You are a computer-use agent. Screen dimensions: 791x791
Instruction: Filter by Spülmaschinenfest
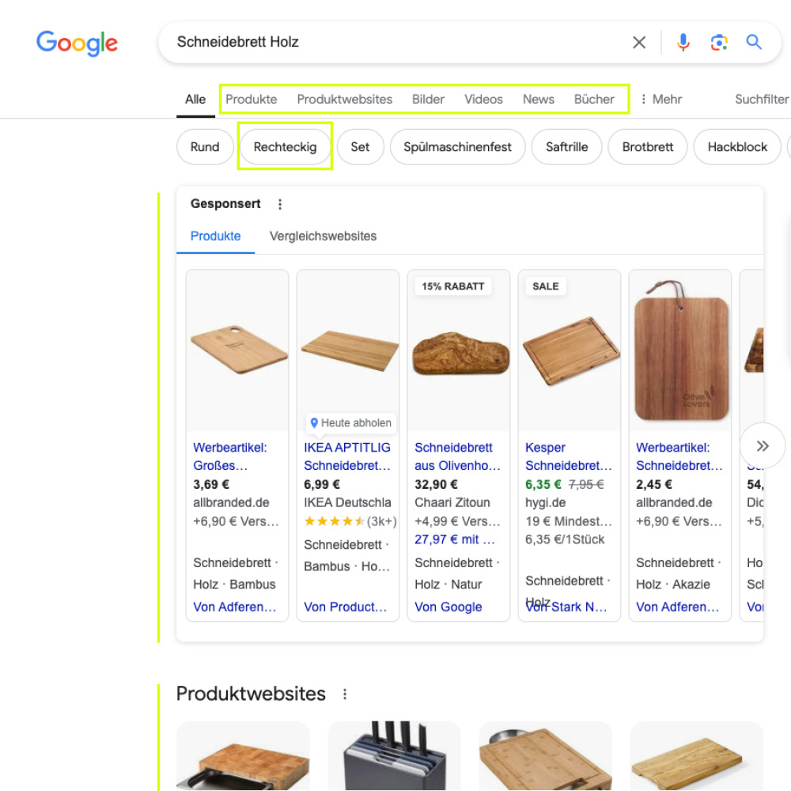(x=457, y=147)
